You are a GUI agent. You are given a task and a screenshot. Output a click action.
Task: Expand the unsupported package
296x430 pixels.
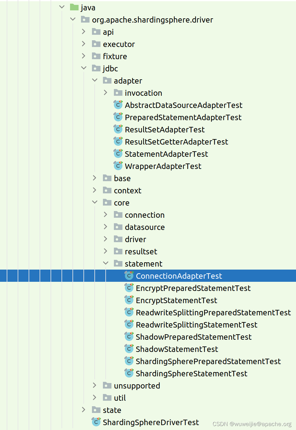(95, 385)
